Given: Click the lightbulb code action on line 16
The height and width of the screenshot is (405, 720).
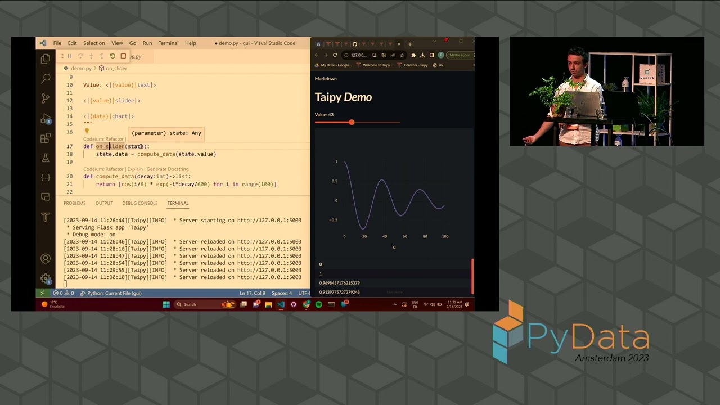Looking at the screenshot, I should [x=87, y=131].
